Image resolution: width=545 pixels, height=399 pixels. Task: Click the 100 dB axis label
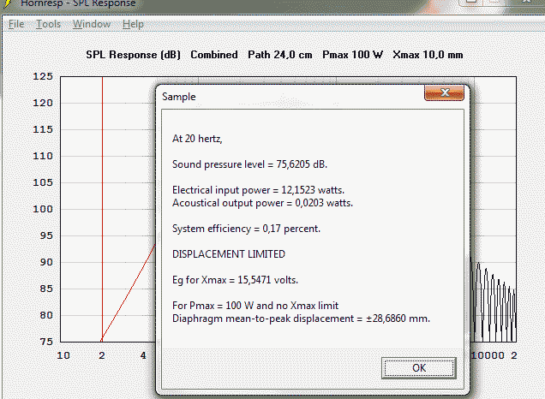[43, 209]
